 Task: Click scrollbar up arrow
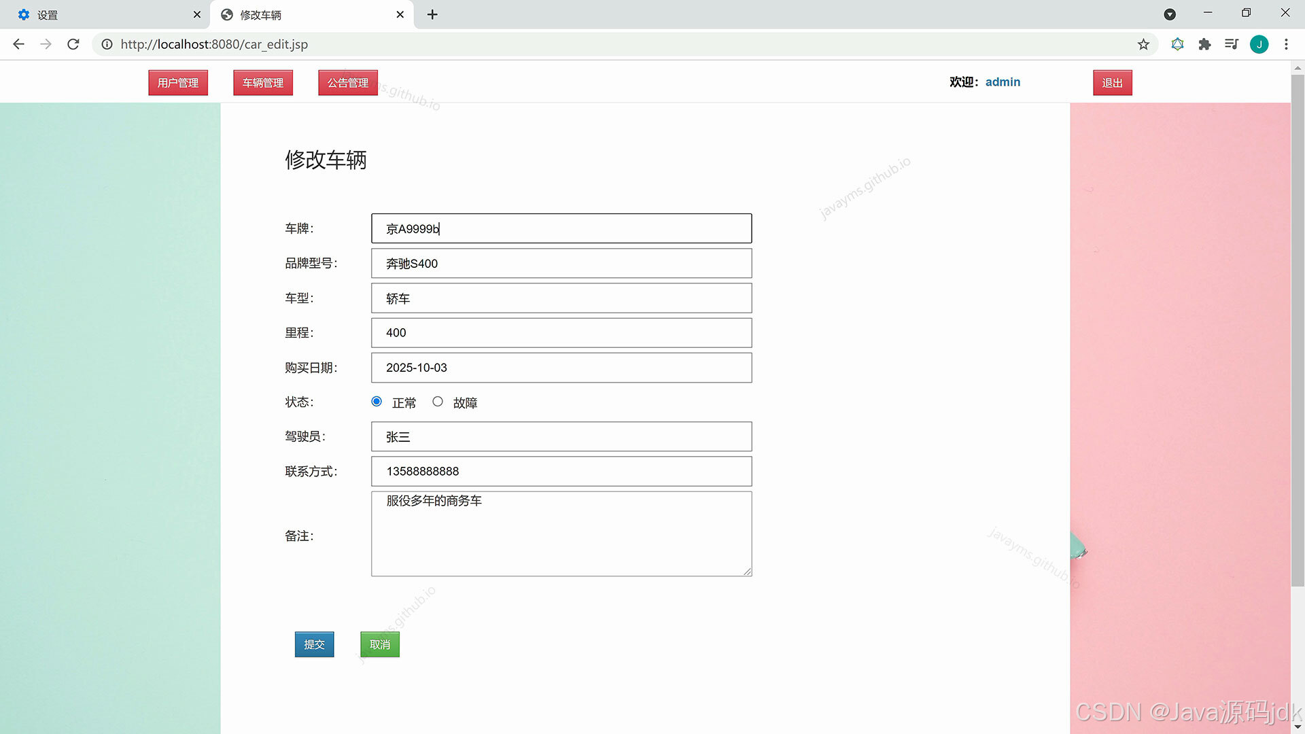click(x=1298, y=67)
